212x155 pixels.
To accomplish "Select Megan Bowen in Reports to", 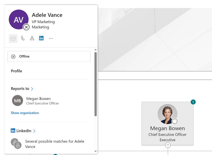I will 39,99.
